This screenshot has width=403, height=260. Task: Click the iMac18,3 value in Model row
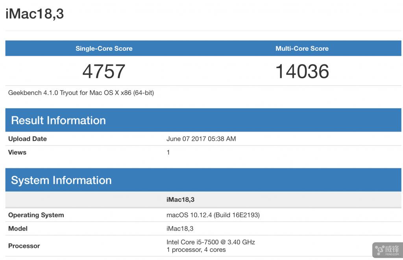(x=180, y=229)
